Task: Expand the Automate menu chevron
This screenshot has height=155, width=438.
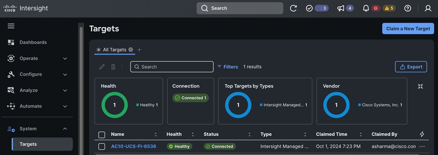Action: (65, 106)
